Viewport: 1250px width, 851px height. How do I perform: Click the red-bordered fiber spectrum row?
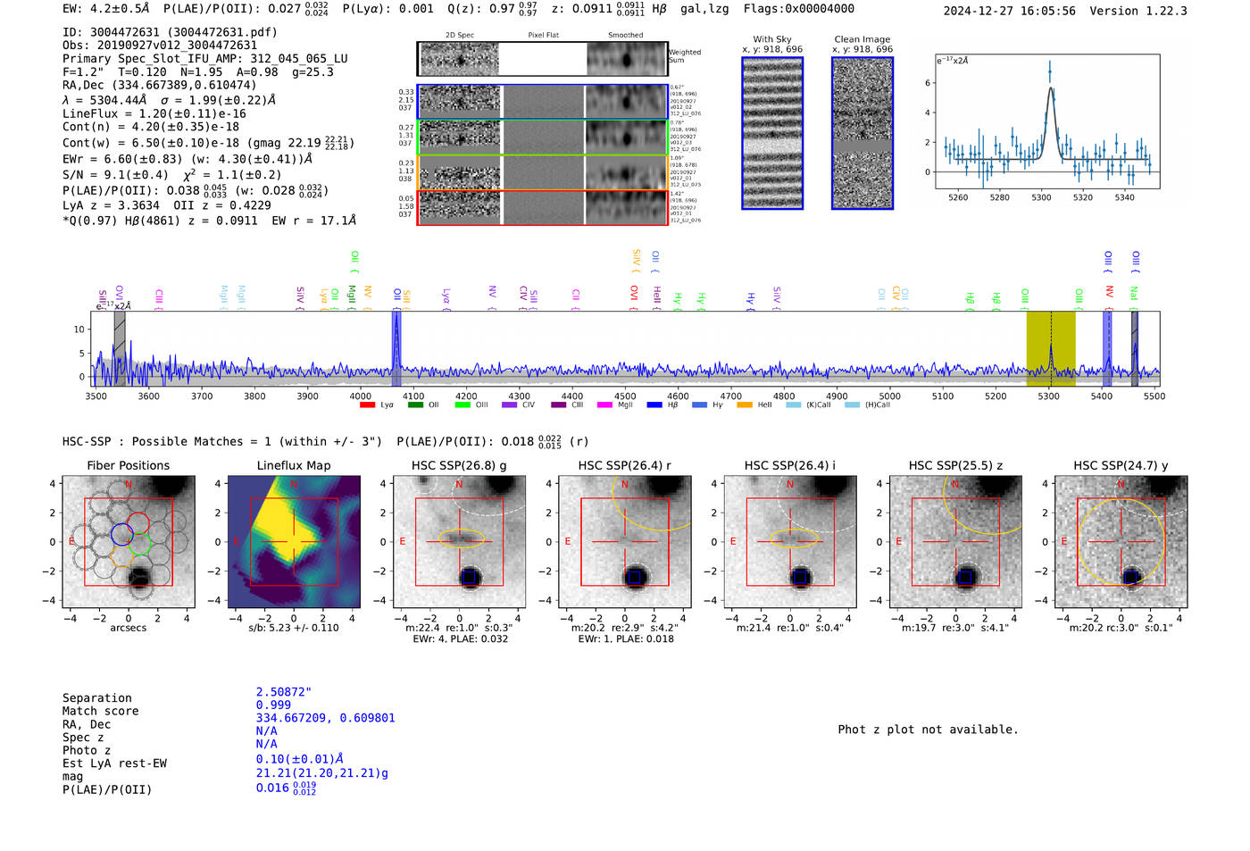(x=543, y=207)
